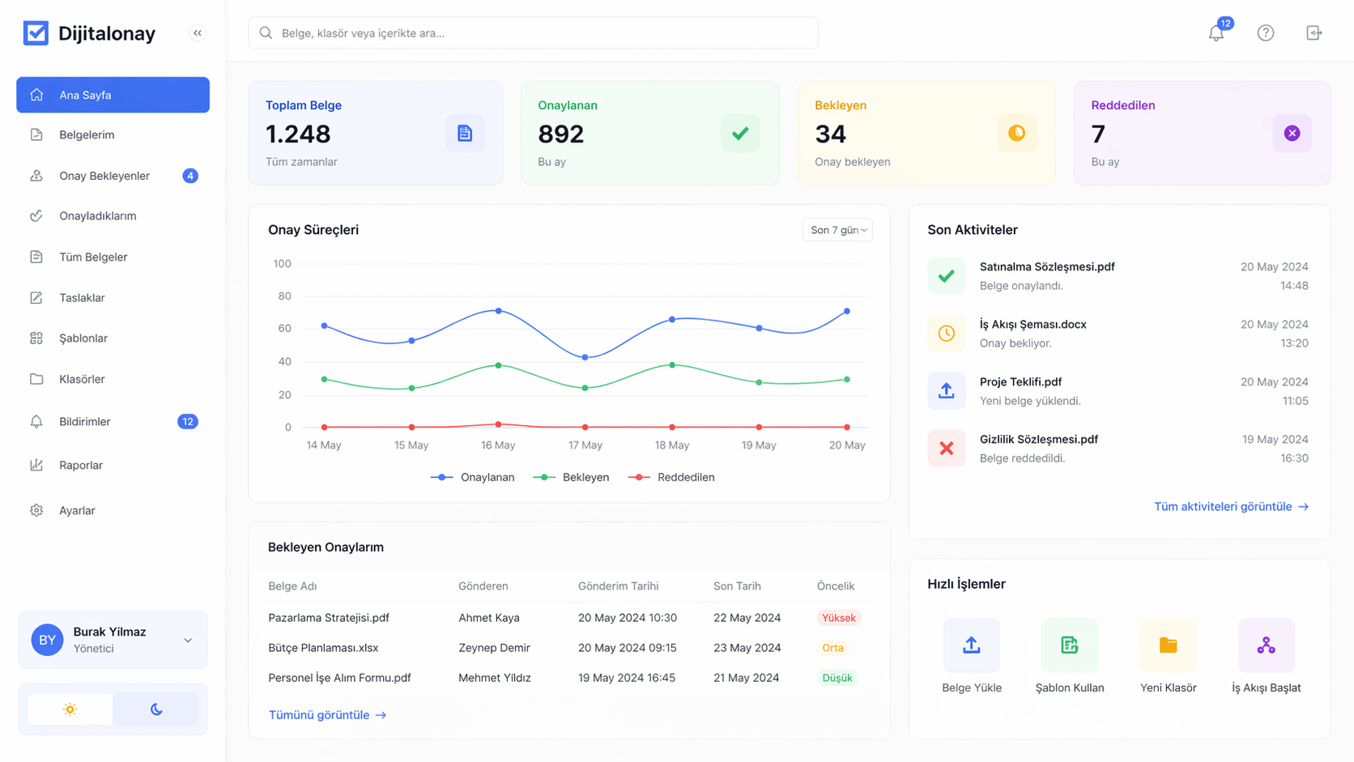The image size is (1354, 762).
Task: Select the Şablon Kullan quick action
Action: 1069,645
